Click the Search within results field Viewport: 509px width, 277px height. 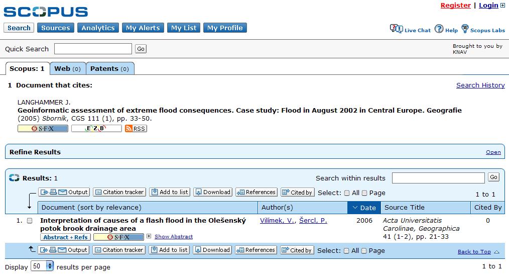pyautogui.click(x=438, y=178)
